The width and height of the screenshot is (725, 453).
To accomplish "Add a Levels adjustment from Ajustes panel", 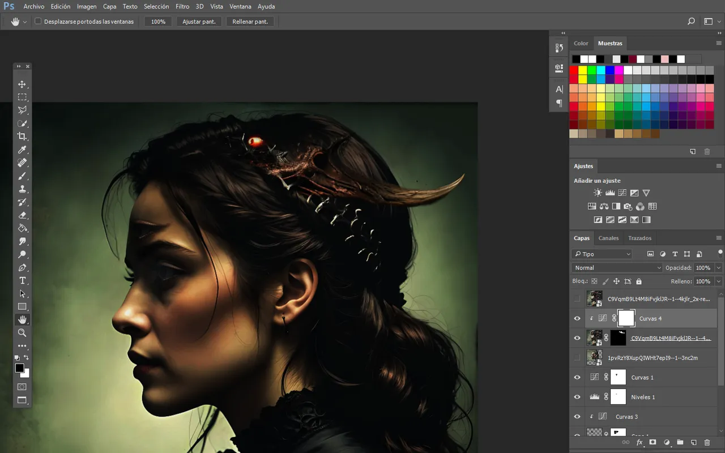I will click(610, 193).
